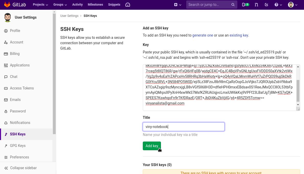The image size is (304, 174).
Task: Expand the Help question mark menu
Action: point(278,5)
